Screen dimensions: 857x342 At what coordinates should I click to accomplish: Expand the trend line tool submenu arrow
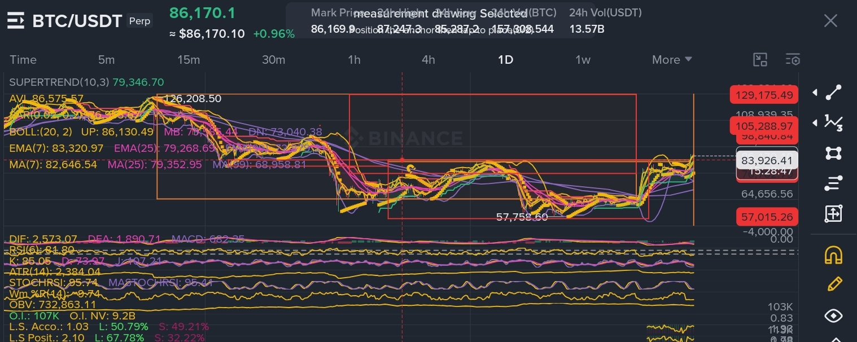click(815, 93)
